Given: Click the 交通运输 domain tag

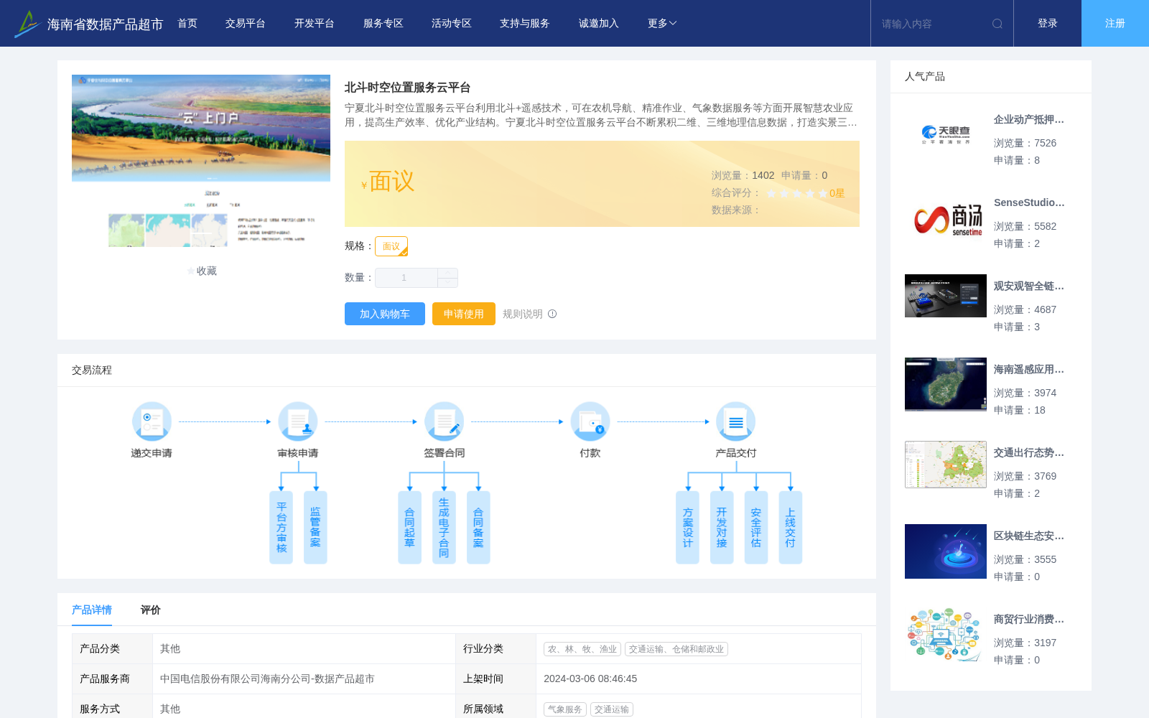Looking at the screenshot, I should point(612,709).
